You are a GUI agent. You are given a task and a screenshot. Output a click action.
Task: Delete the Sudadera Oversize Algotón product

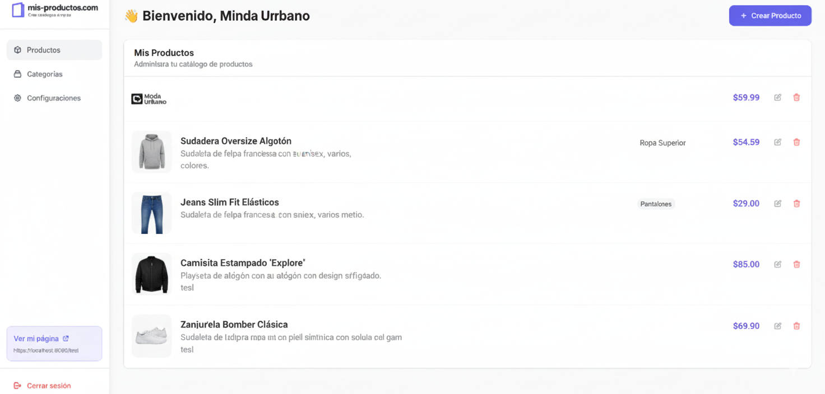coord(796,142)
